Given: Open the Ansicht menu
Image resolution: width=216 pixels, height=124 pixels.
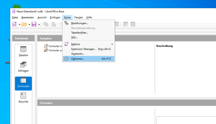Looking at the screenshot, I should pyautogui.click(x=42, y=17).
